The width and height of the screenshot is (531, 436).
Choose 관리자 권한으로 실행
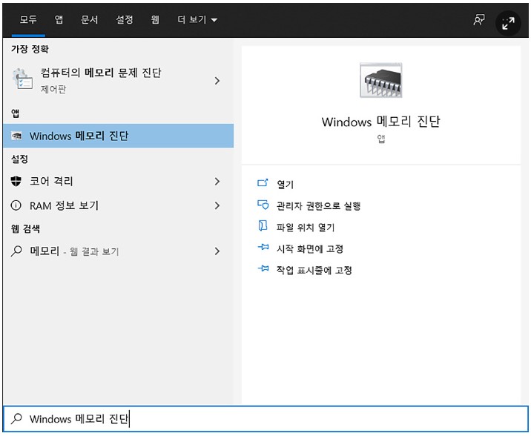[x=318, y=206]
